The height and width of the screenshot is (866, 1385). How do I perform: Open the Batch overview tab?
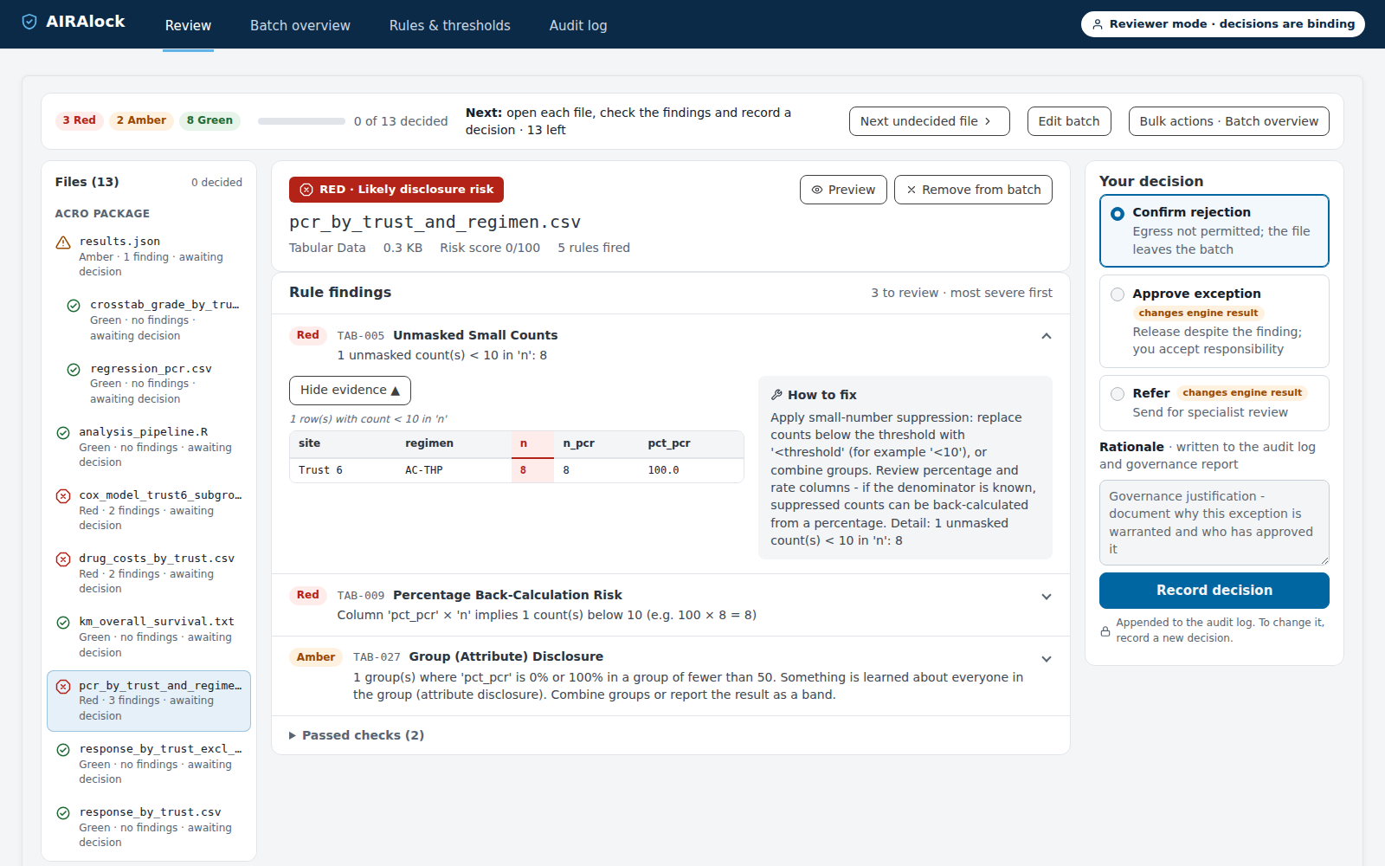coord(300,26)
